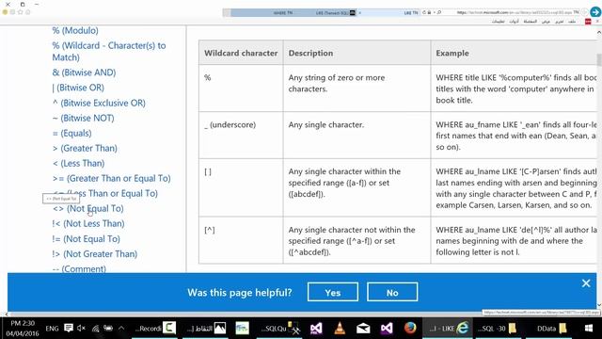The image size is (602, 339).
Task: Open '| (Bitwise OR)' sidebar link
Action: [78, 88]
